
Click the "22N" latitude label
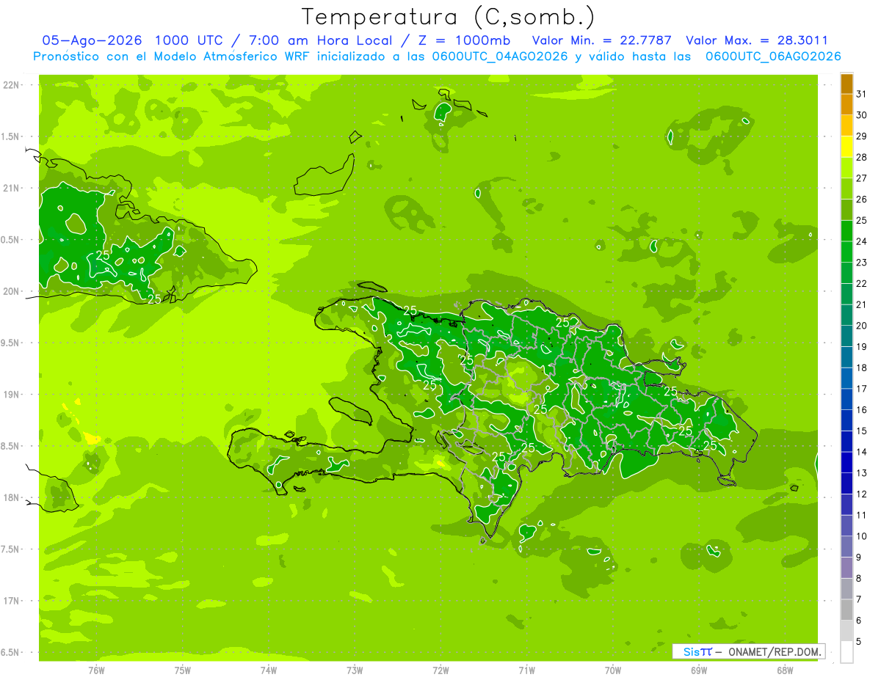11,85
